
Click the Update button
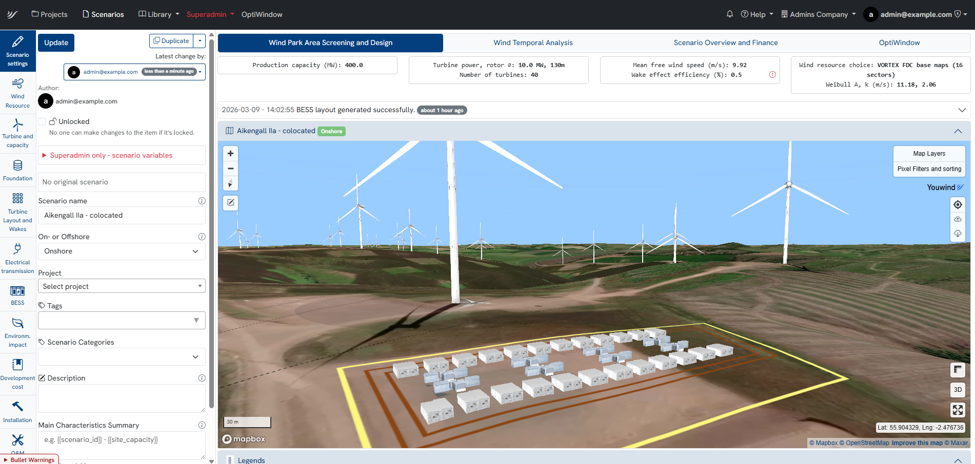[x=56, y=43]
